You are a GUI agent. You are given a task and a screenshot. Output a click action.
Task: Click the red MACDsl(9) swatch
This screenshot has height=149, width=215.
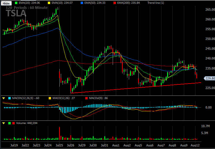pyautogui.click(x=86, y=98)
